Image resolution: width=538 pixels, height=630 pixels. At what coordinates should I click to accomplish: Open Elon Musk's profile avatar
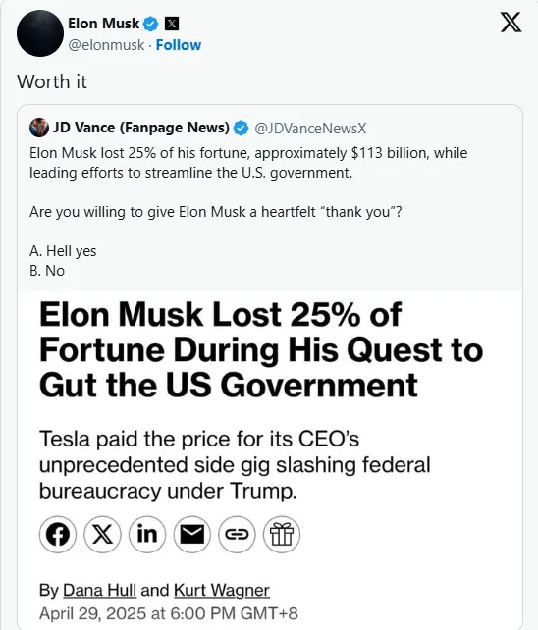coord(40,33)
